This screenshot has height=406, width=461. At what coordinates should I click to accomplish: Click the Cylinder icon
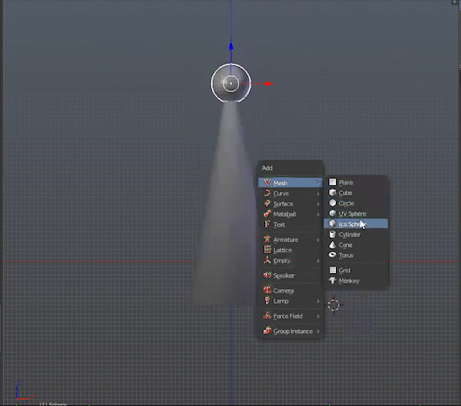(x=333, y=234)
